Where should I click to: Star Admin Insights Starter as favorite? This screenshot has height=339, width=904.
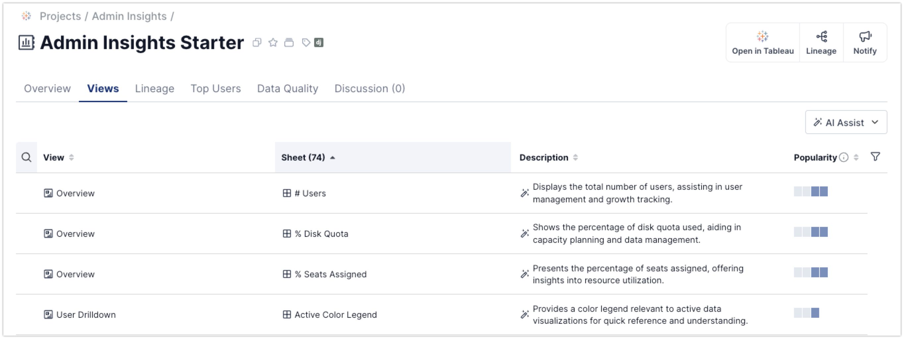273,42
